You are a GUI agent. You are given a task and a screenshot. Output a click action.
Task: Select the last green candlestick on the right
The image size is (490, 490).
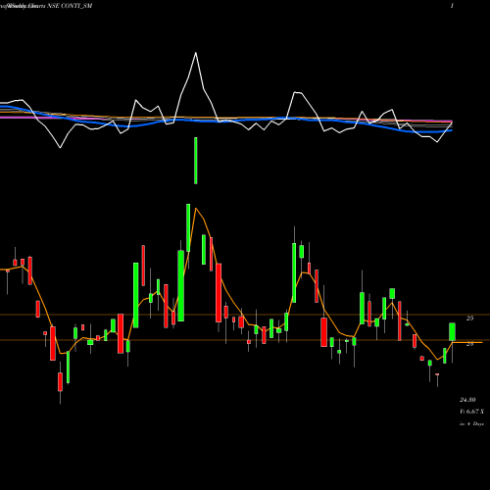(x=452, y=332)
